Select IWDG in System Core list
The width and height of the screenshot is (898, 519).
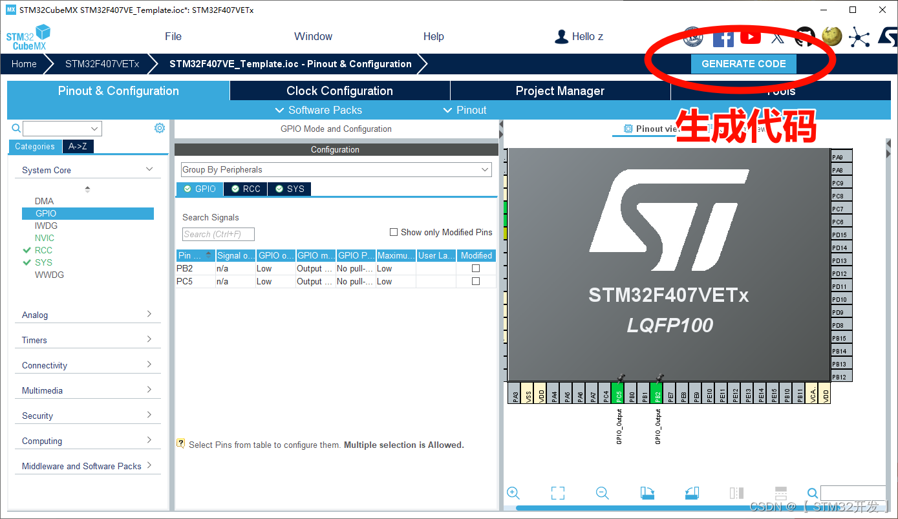(x=46, y=226)
